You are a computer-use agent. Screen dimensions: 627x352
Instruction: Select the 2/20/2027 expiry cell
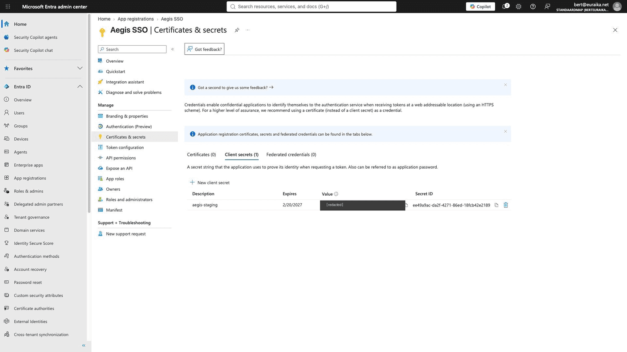(x=292, y=205)
